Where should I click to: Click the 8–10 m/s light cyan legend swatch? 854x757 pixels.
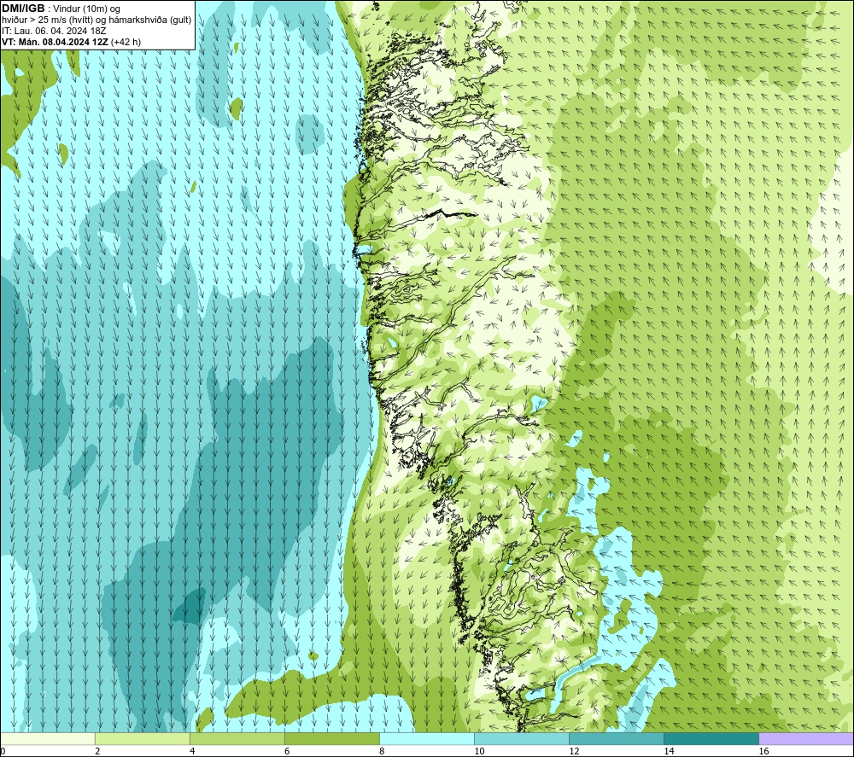pyautogui.click(x=427, y=739)
